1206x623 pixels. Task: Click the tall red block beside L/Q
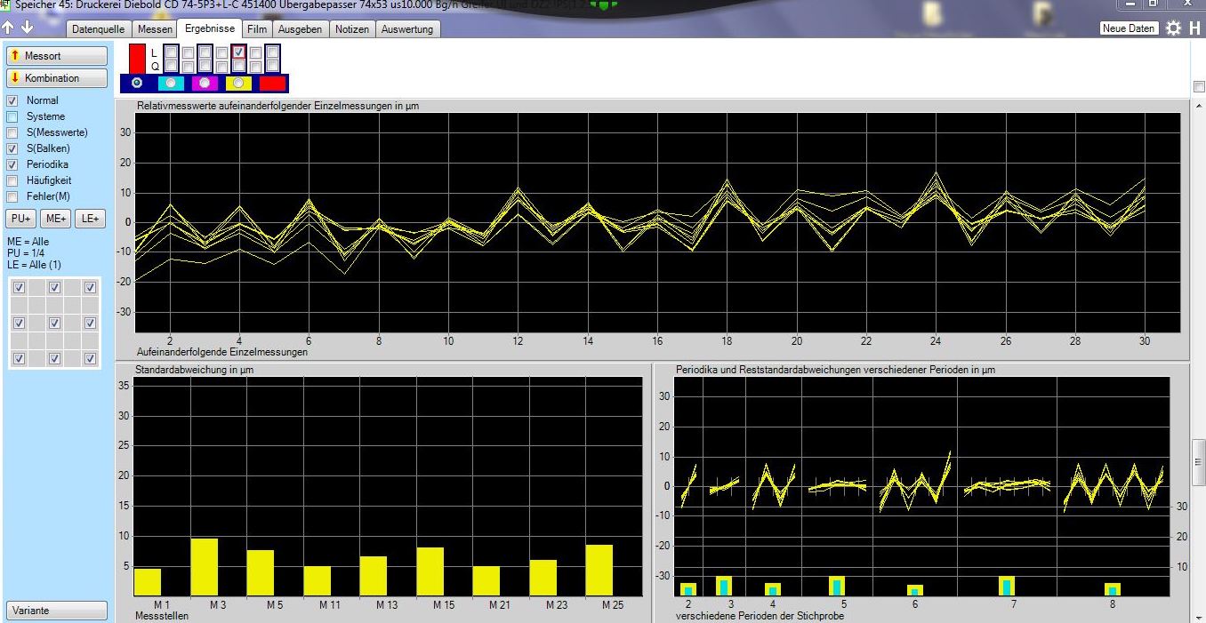[x=137, y=59]
